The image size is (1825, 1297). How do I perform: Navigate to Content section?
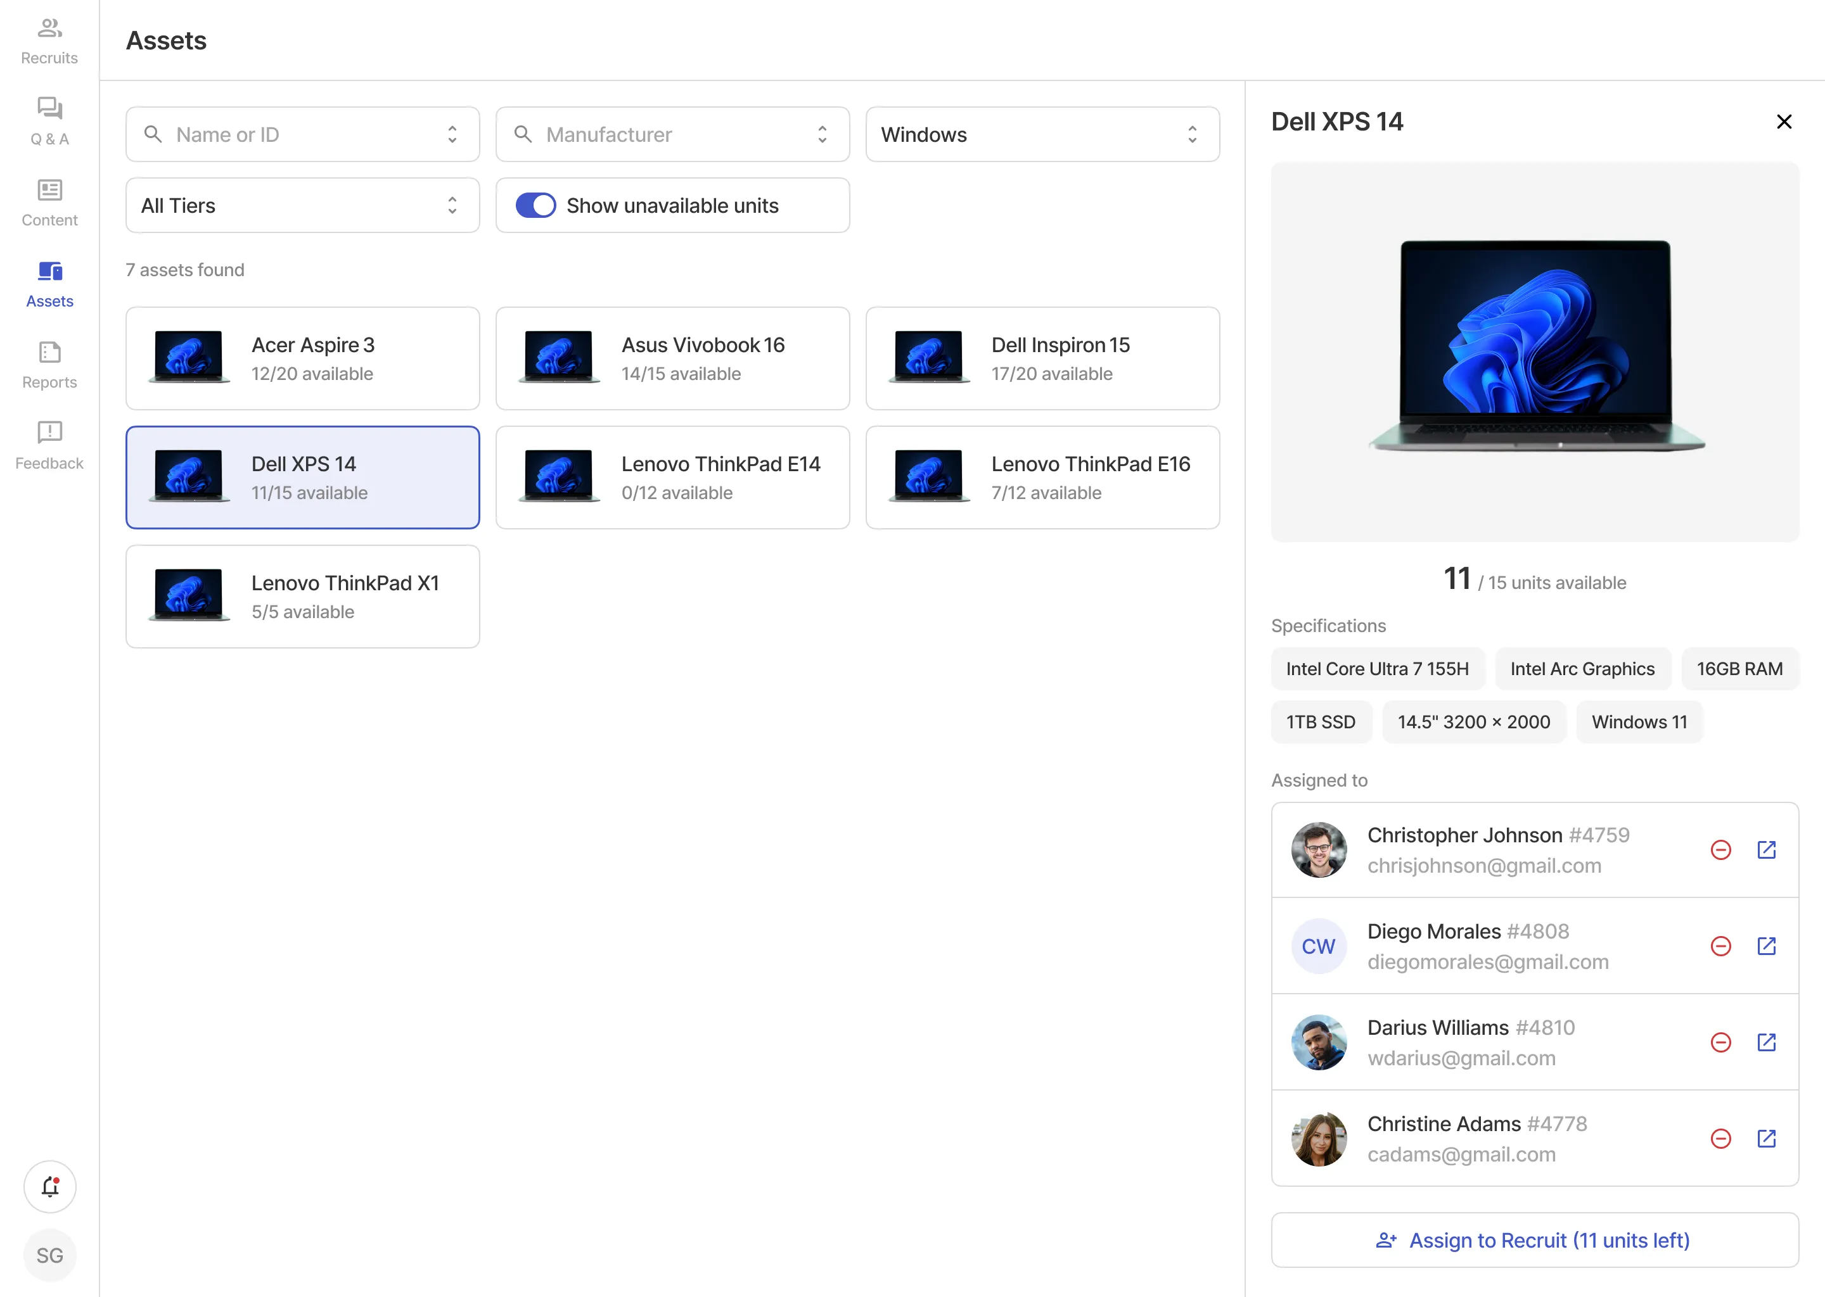(x=49, y=203)
